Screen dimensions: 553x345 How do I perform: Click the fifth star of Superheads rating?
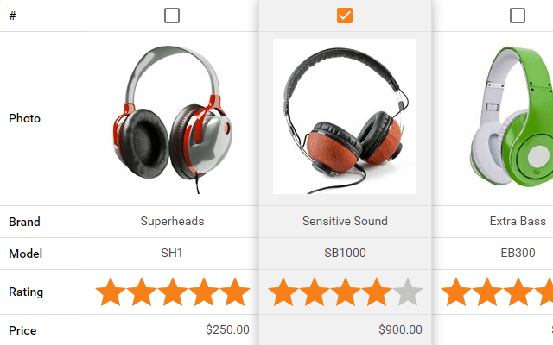point(235,292)
